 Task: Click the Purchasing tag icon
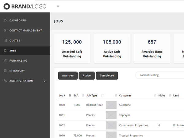(5, 60)
